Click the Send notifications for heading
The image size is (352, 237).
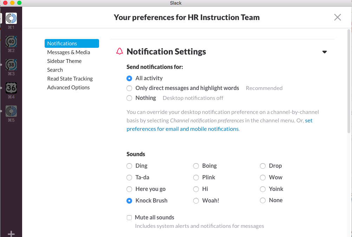tap(155, 67)
